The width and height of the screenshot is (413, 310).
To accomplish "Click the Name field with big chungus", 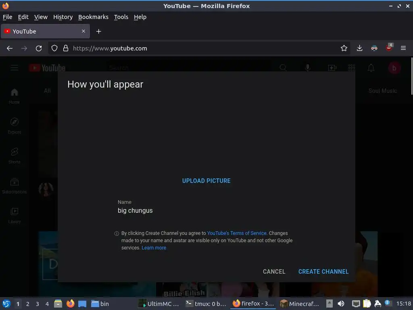I will (206, 210).
